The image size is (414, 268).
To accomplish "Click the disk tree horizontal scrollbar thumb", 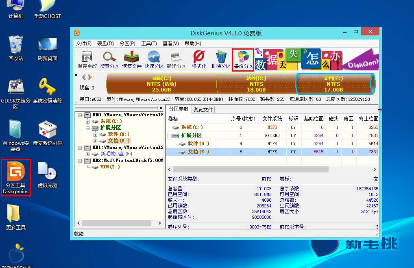I will point(117,223).
